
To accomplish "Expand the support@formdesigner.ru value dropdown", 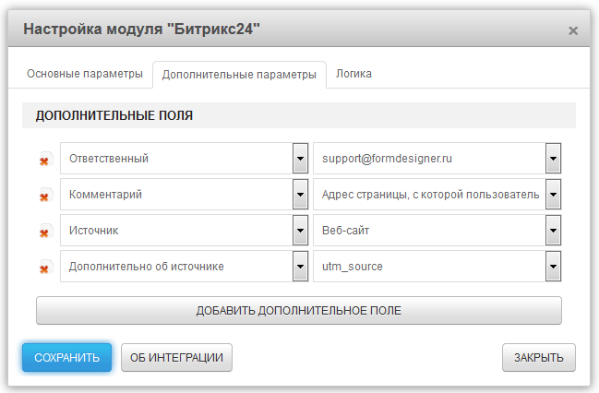I will click(x=553, y=158).
